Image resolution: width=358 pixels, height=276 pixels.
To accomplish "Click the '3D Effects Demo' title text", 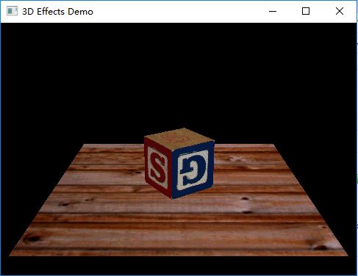I will pos(57,12).
